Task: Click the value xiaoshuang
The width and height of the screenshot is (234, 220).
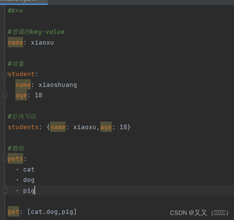Action: [57, 85]
